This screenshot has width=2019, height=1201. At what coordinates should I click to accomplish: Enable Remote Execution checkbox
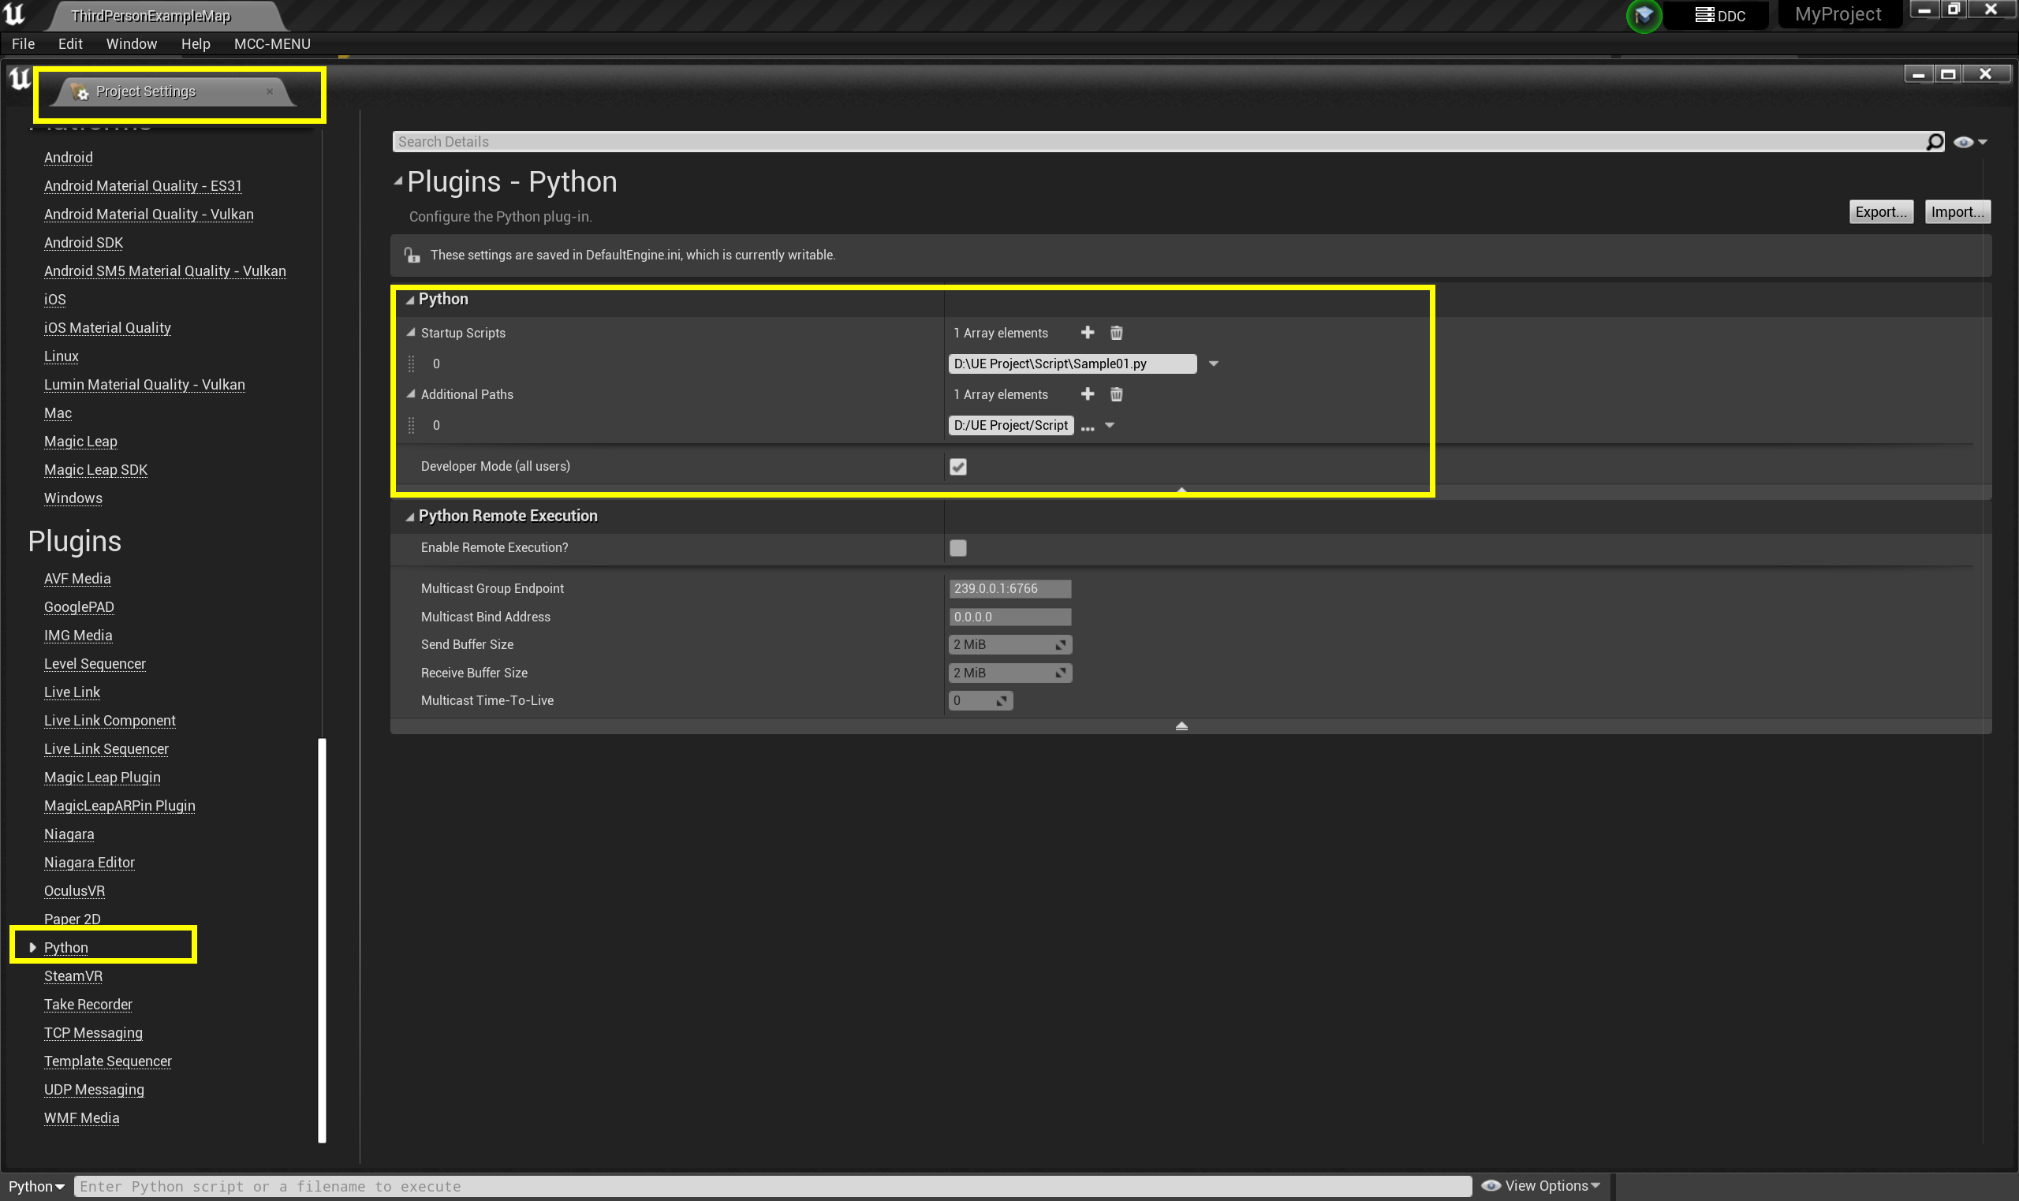coord(958,548)
